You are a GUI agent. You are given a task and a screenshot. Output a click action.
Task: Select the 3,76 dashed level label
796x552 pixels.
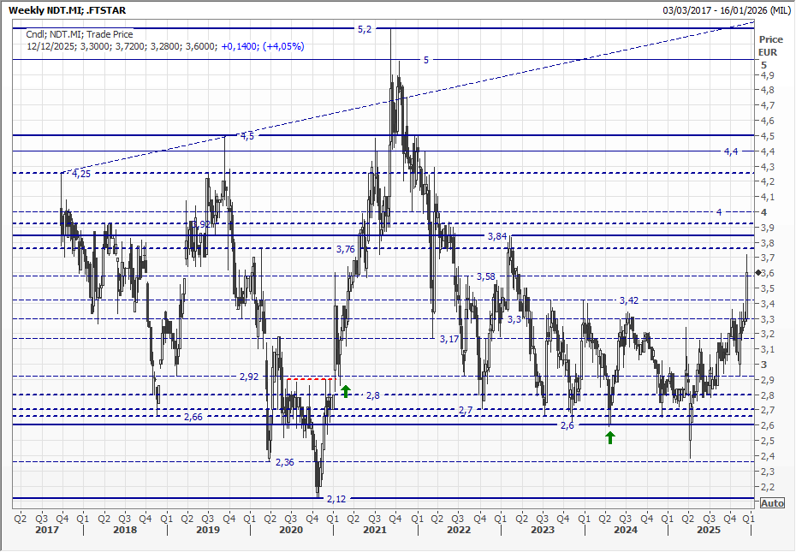click(x=345, y=249)
